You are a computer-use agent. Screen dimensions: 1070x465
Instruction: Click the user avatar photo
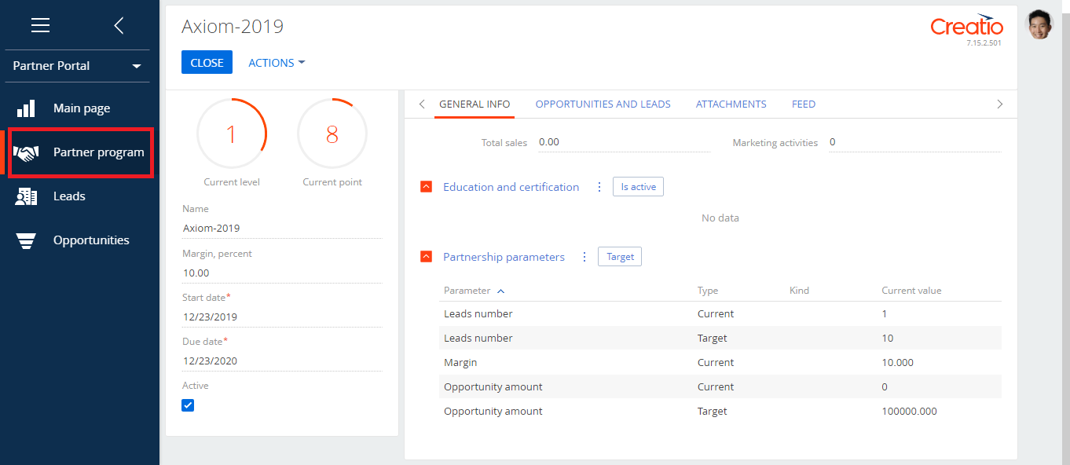click(x=1039, y=24)
